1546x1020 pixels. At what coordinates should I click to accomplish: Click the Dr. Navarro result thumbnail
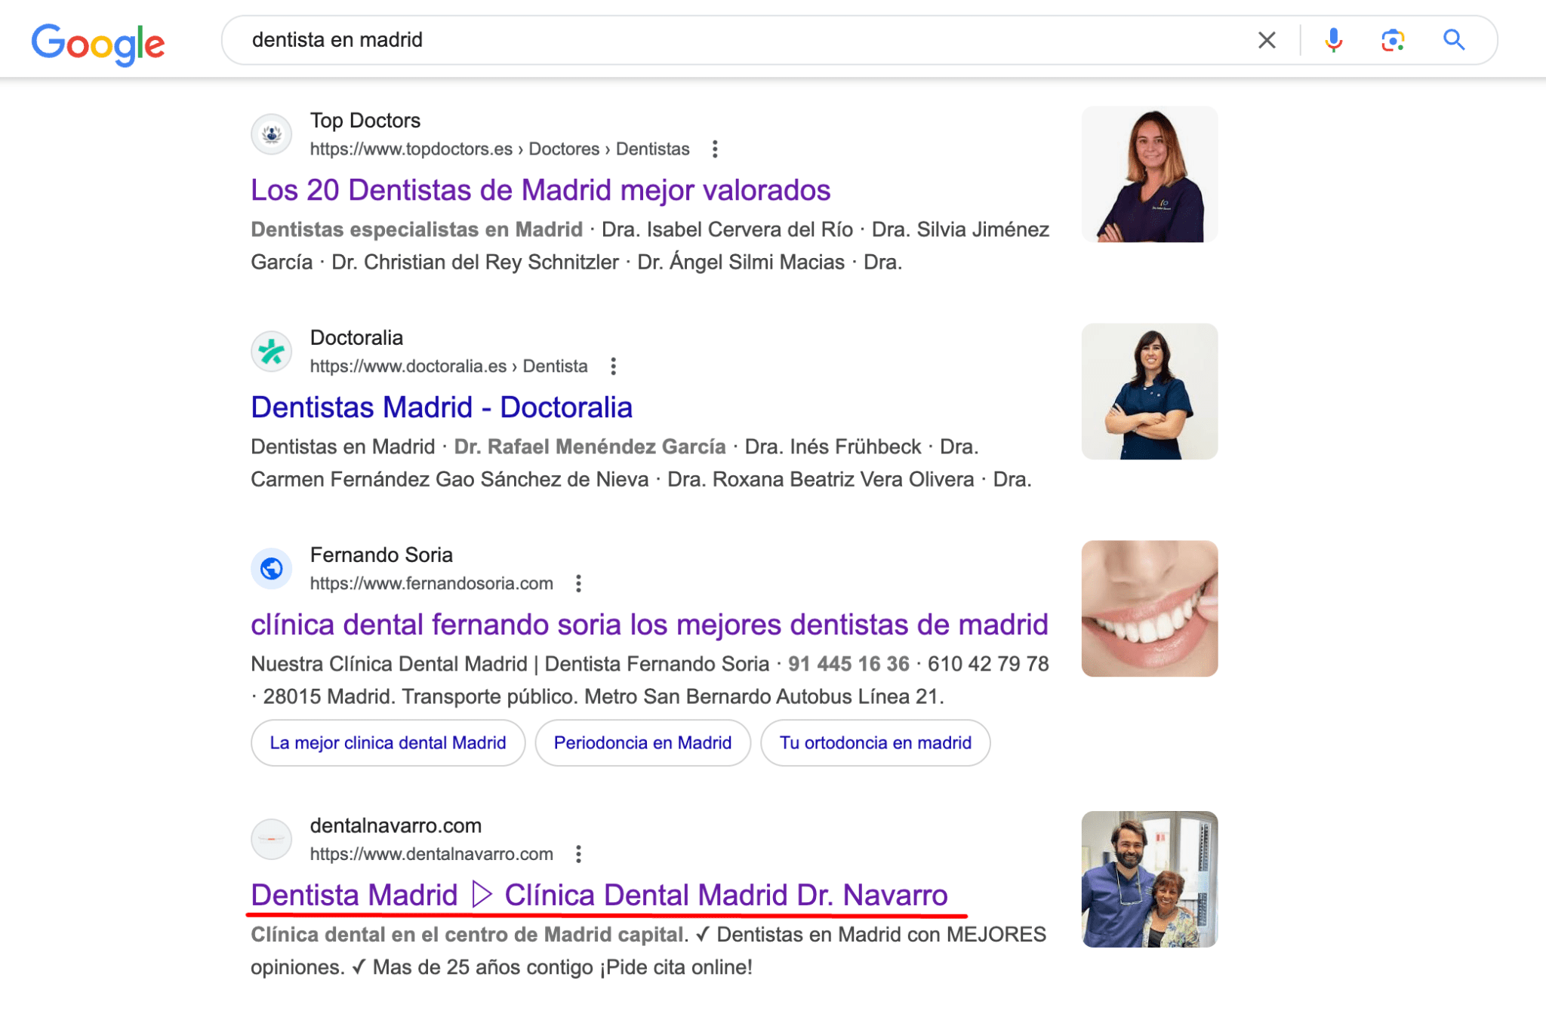point(1149,880)
